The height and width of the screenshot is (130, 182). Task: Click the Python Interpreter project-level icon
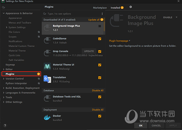[x=39, y=83]
